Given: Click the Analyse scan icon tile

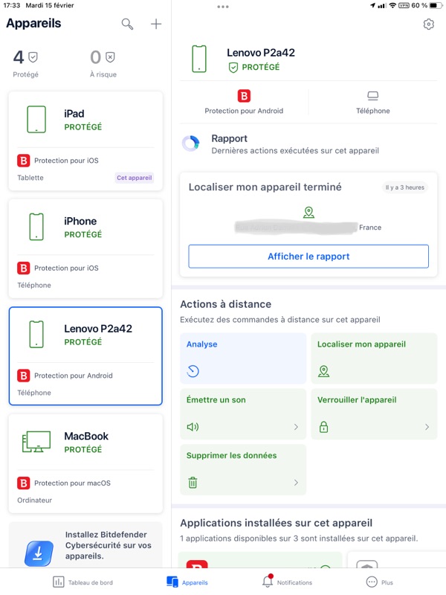Looking at the screenshot, I should click(193, 371).
